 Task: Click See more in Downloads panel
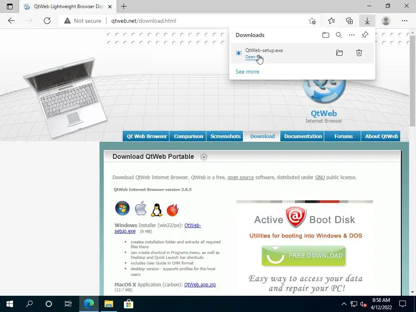pyautogui.click(x=247, y=71)
